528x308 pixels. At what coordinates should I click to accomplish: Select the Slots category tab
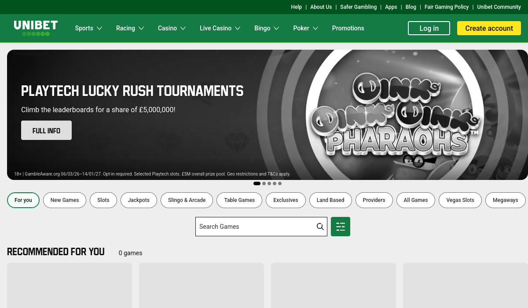(x=103, y=200)
